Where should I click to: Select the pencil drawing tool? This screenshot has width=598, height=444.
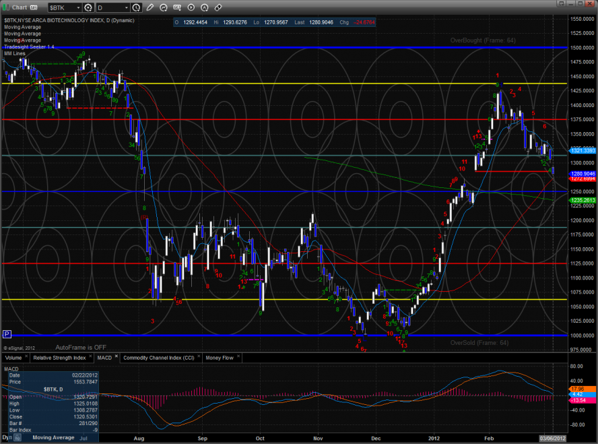pyautogui.click(x=149, y=8)
